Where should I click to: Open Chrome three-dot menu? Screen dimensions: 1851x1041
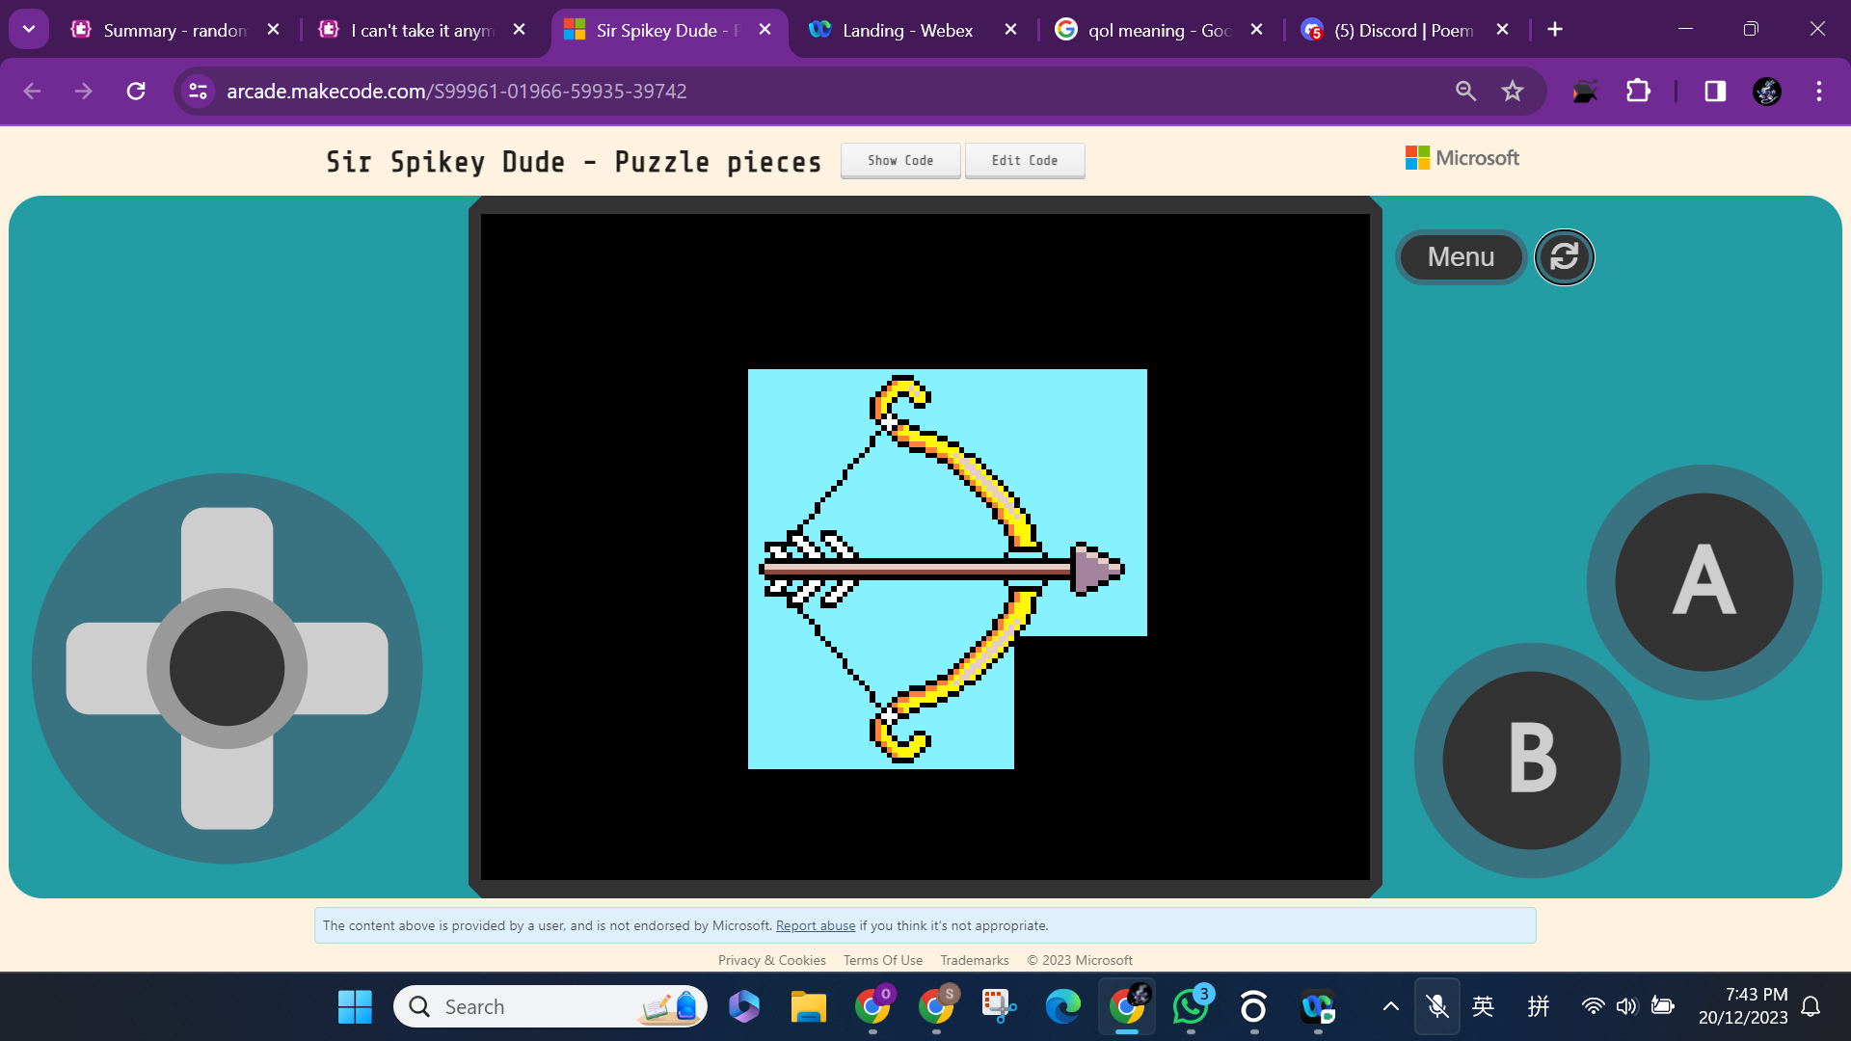tap(1818, 91)
